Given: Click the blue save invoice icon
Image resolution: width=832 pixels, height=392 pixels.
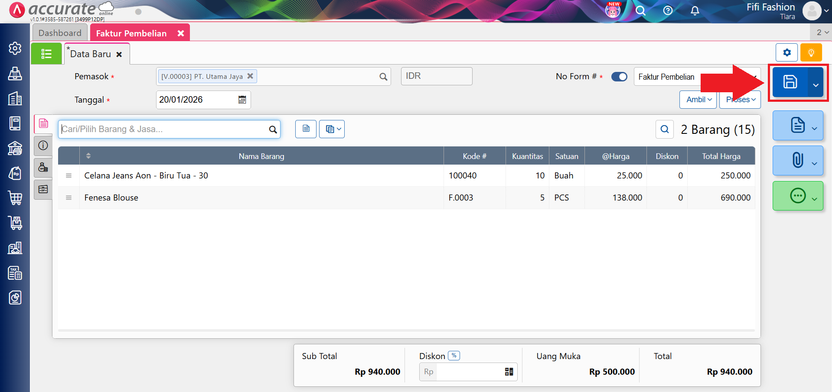Looking at the screenshot, I should (x=790, y=82).
